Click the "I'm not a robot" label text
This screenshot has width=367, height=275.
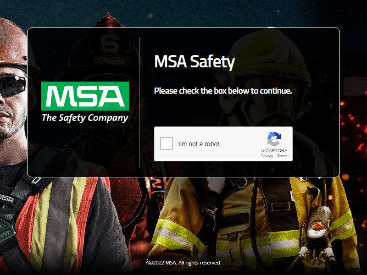199,144
